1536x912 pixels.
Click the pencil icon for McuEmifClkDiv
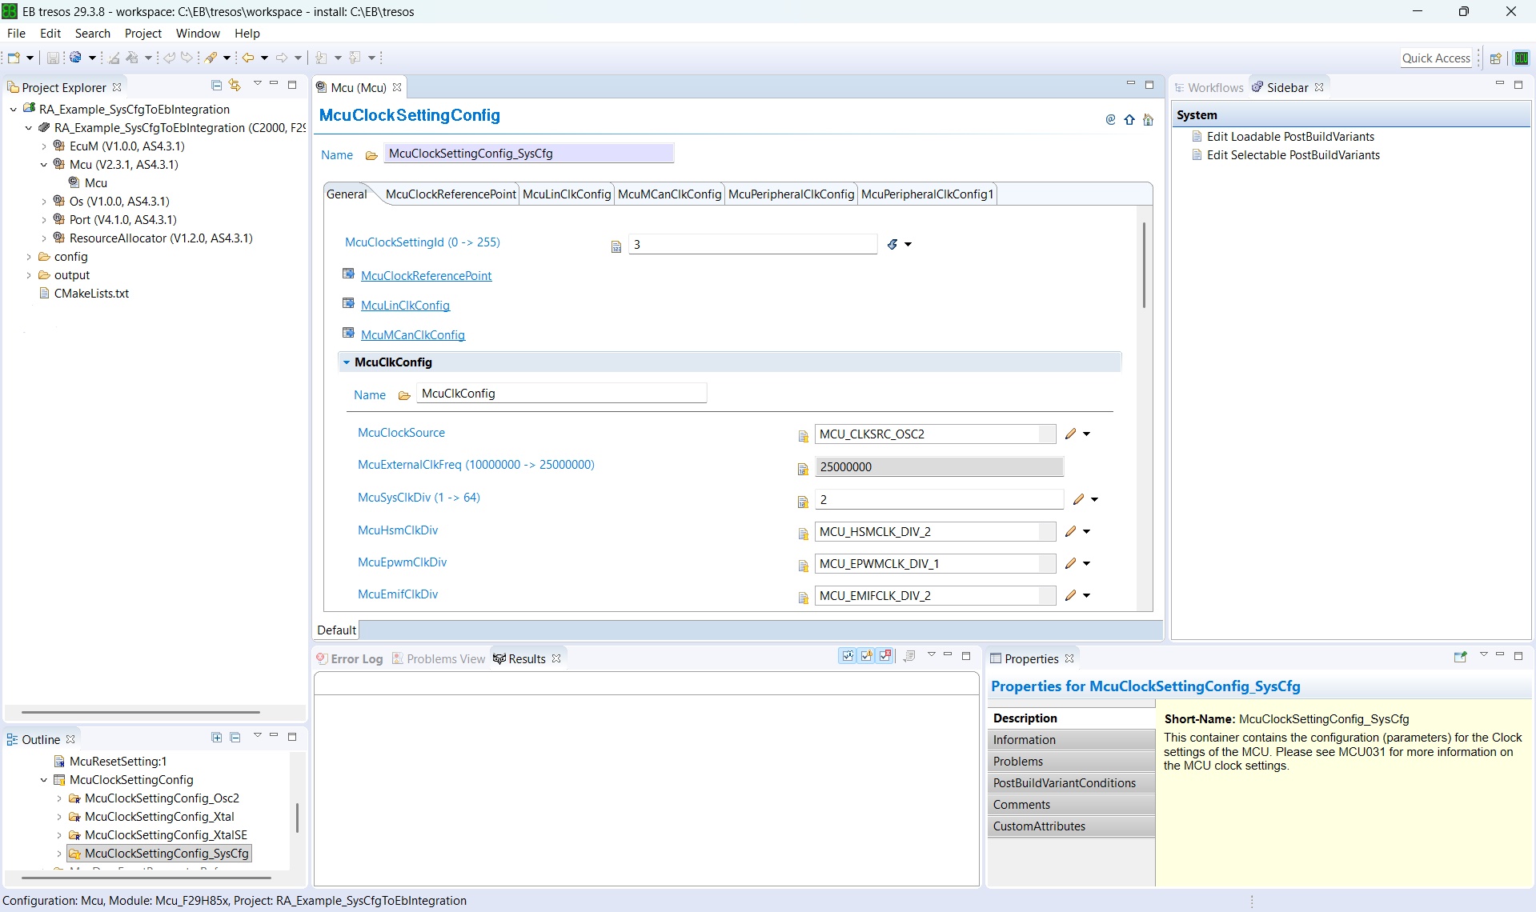(1071, 595)
